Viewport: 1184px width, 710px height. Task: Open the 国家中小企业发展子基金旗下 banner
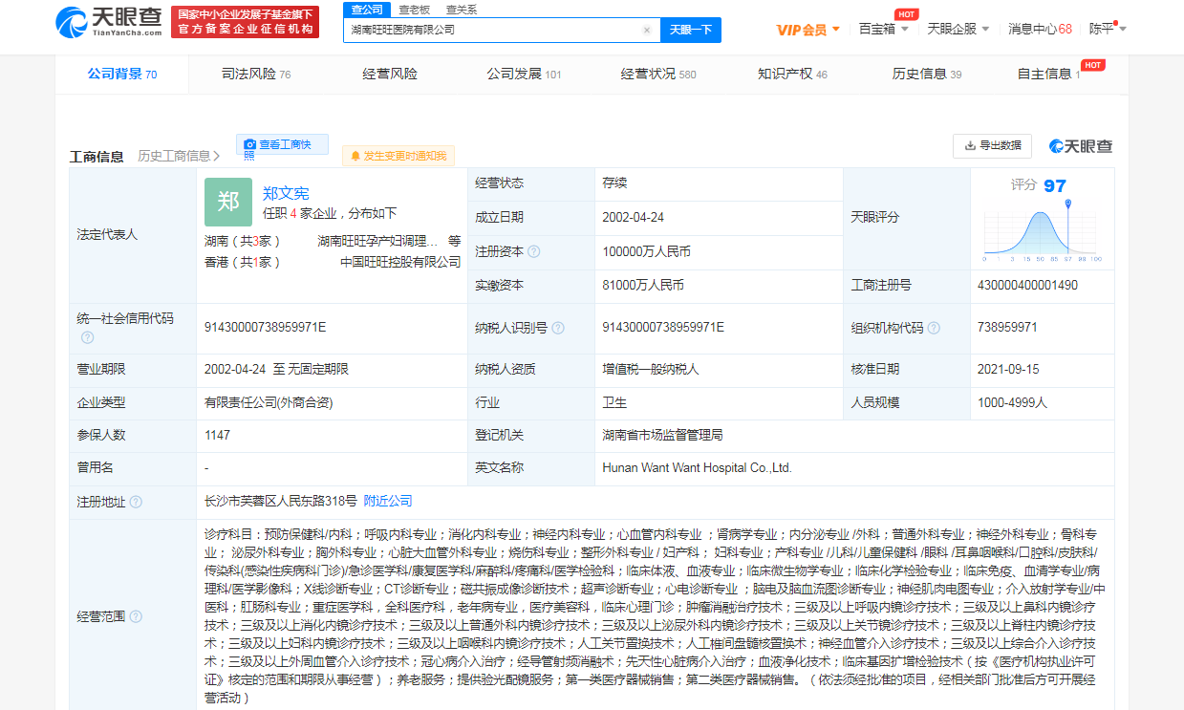(244, 22)
